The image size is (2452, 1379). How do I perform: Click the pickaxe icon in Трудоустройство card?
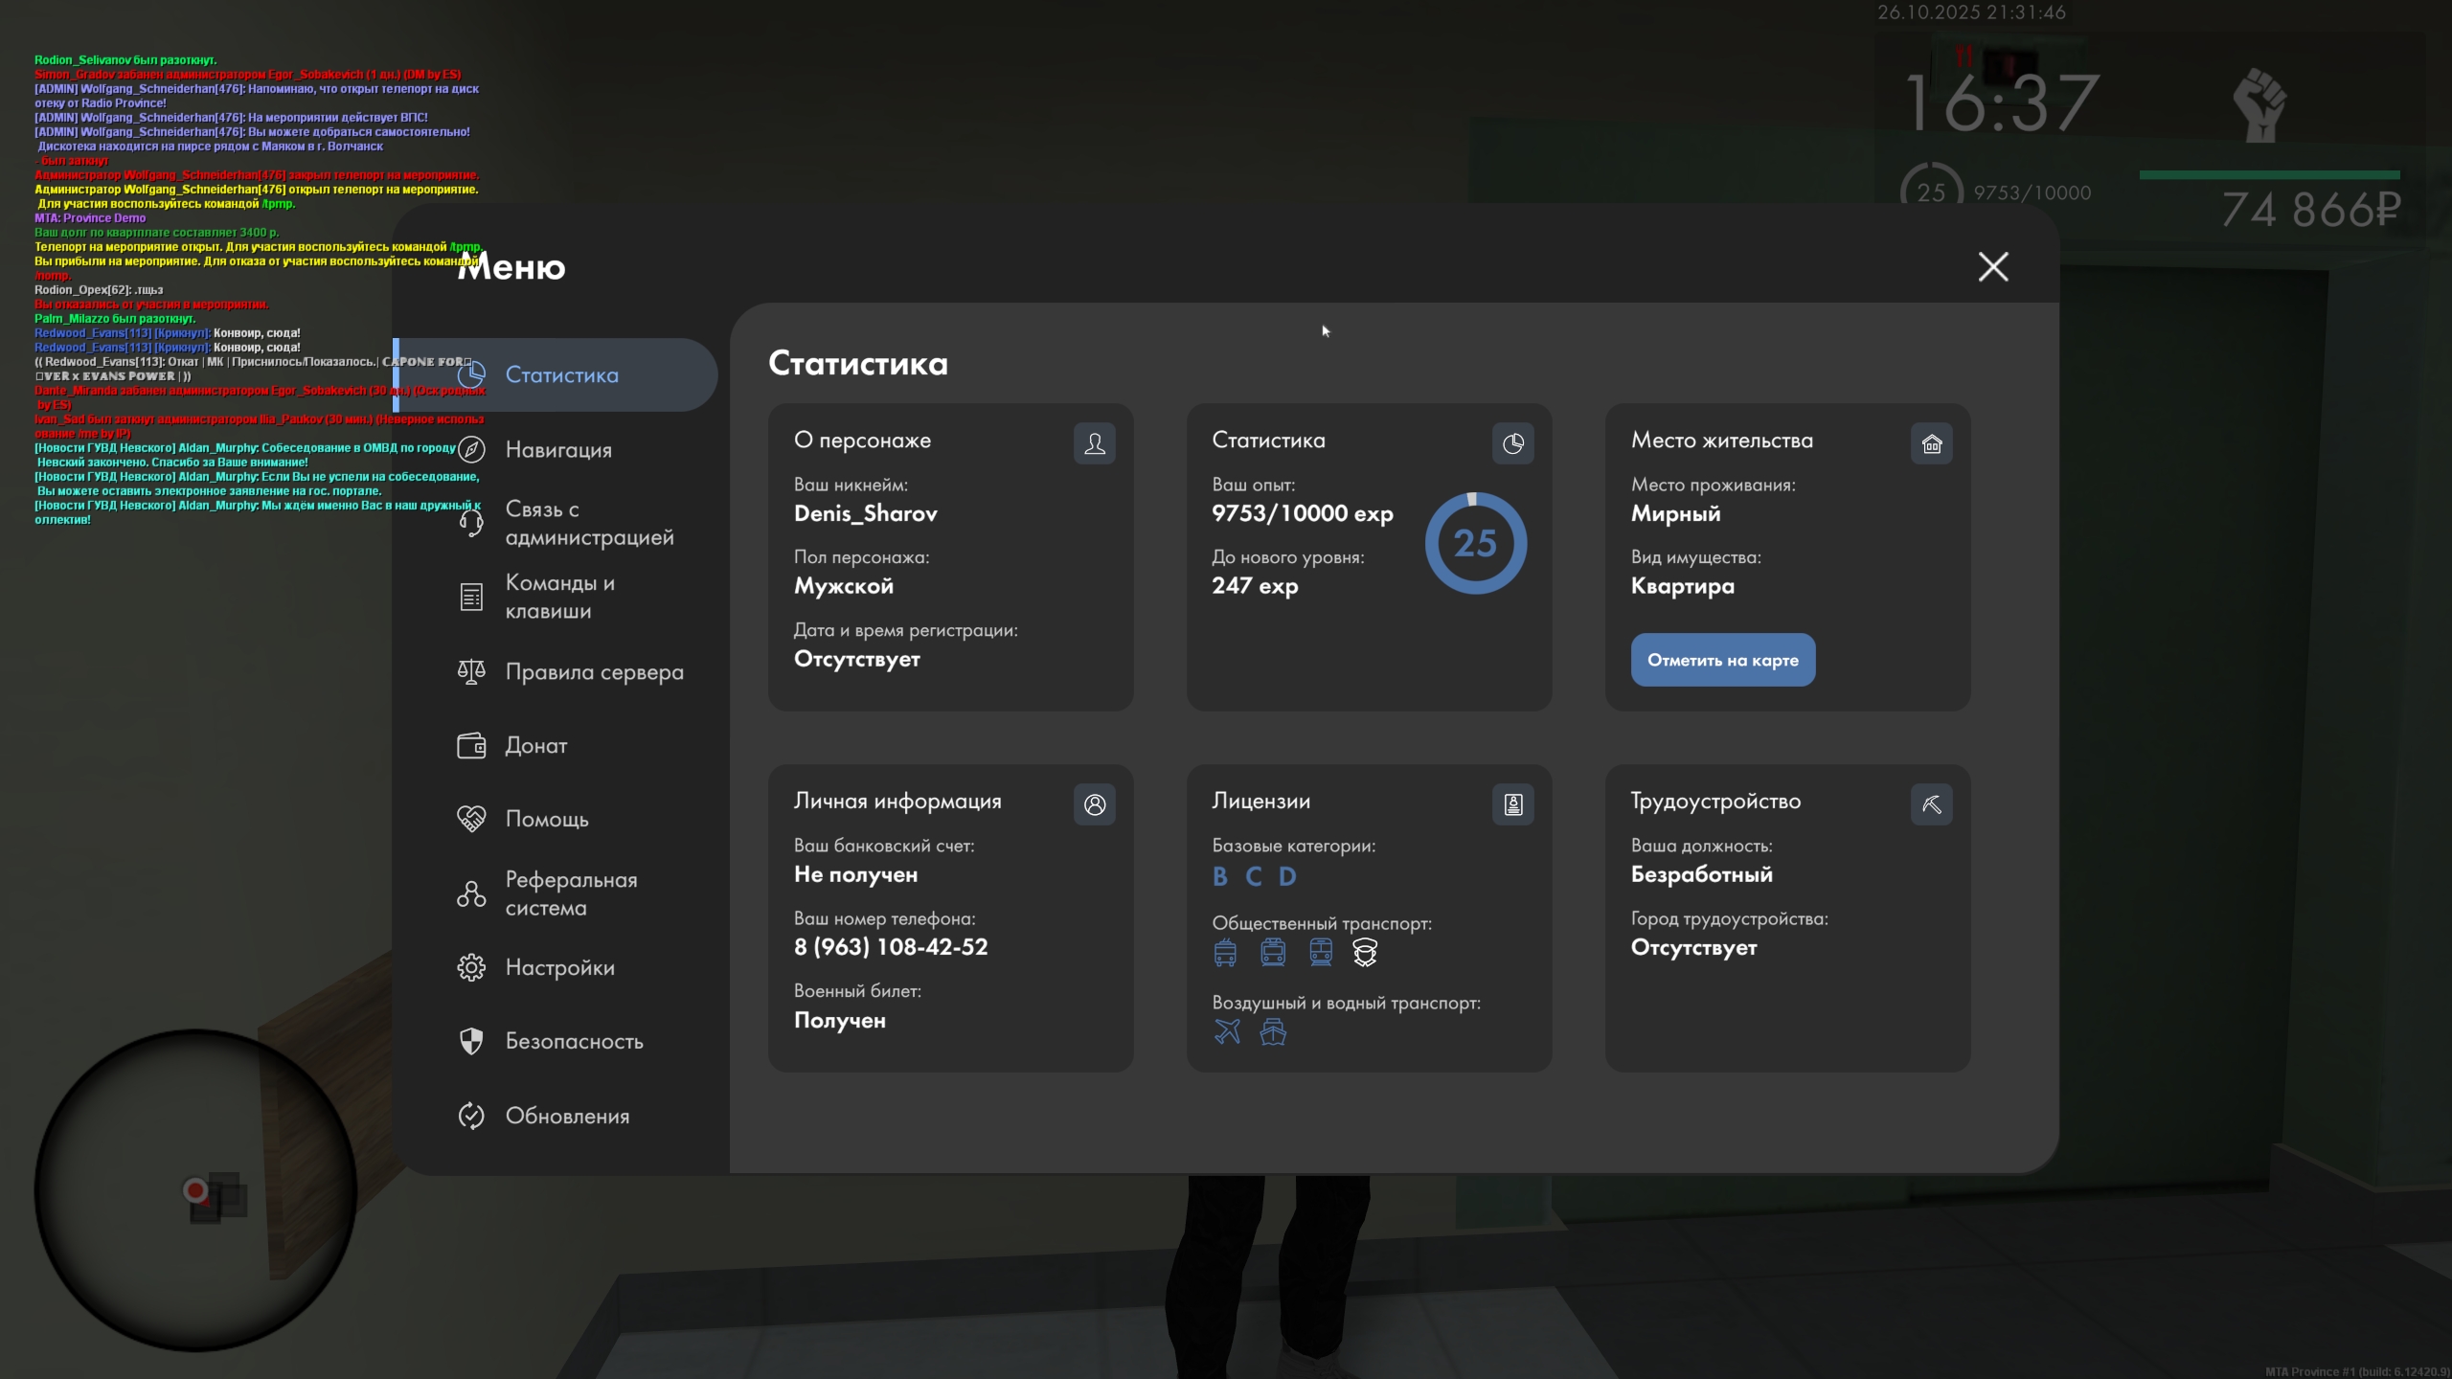[x=1931, y=804]
